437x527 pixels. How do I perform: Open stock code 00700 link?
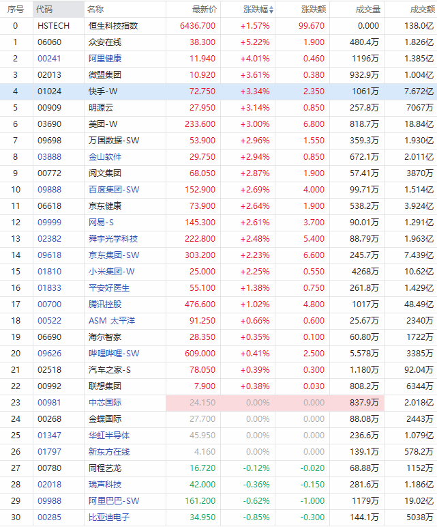point(49,304)
